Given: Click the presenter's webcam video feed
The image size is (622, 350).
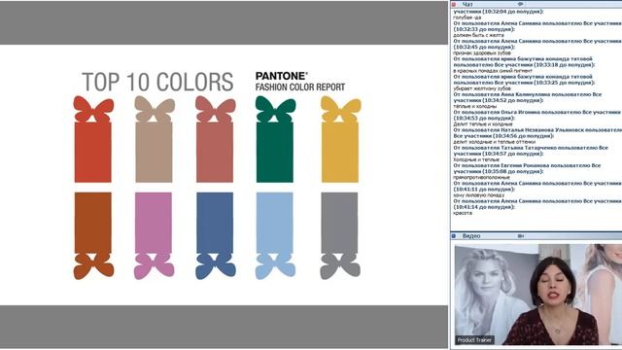Looking at the screenshot, I should point(537,294).
